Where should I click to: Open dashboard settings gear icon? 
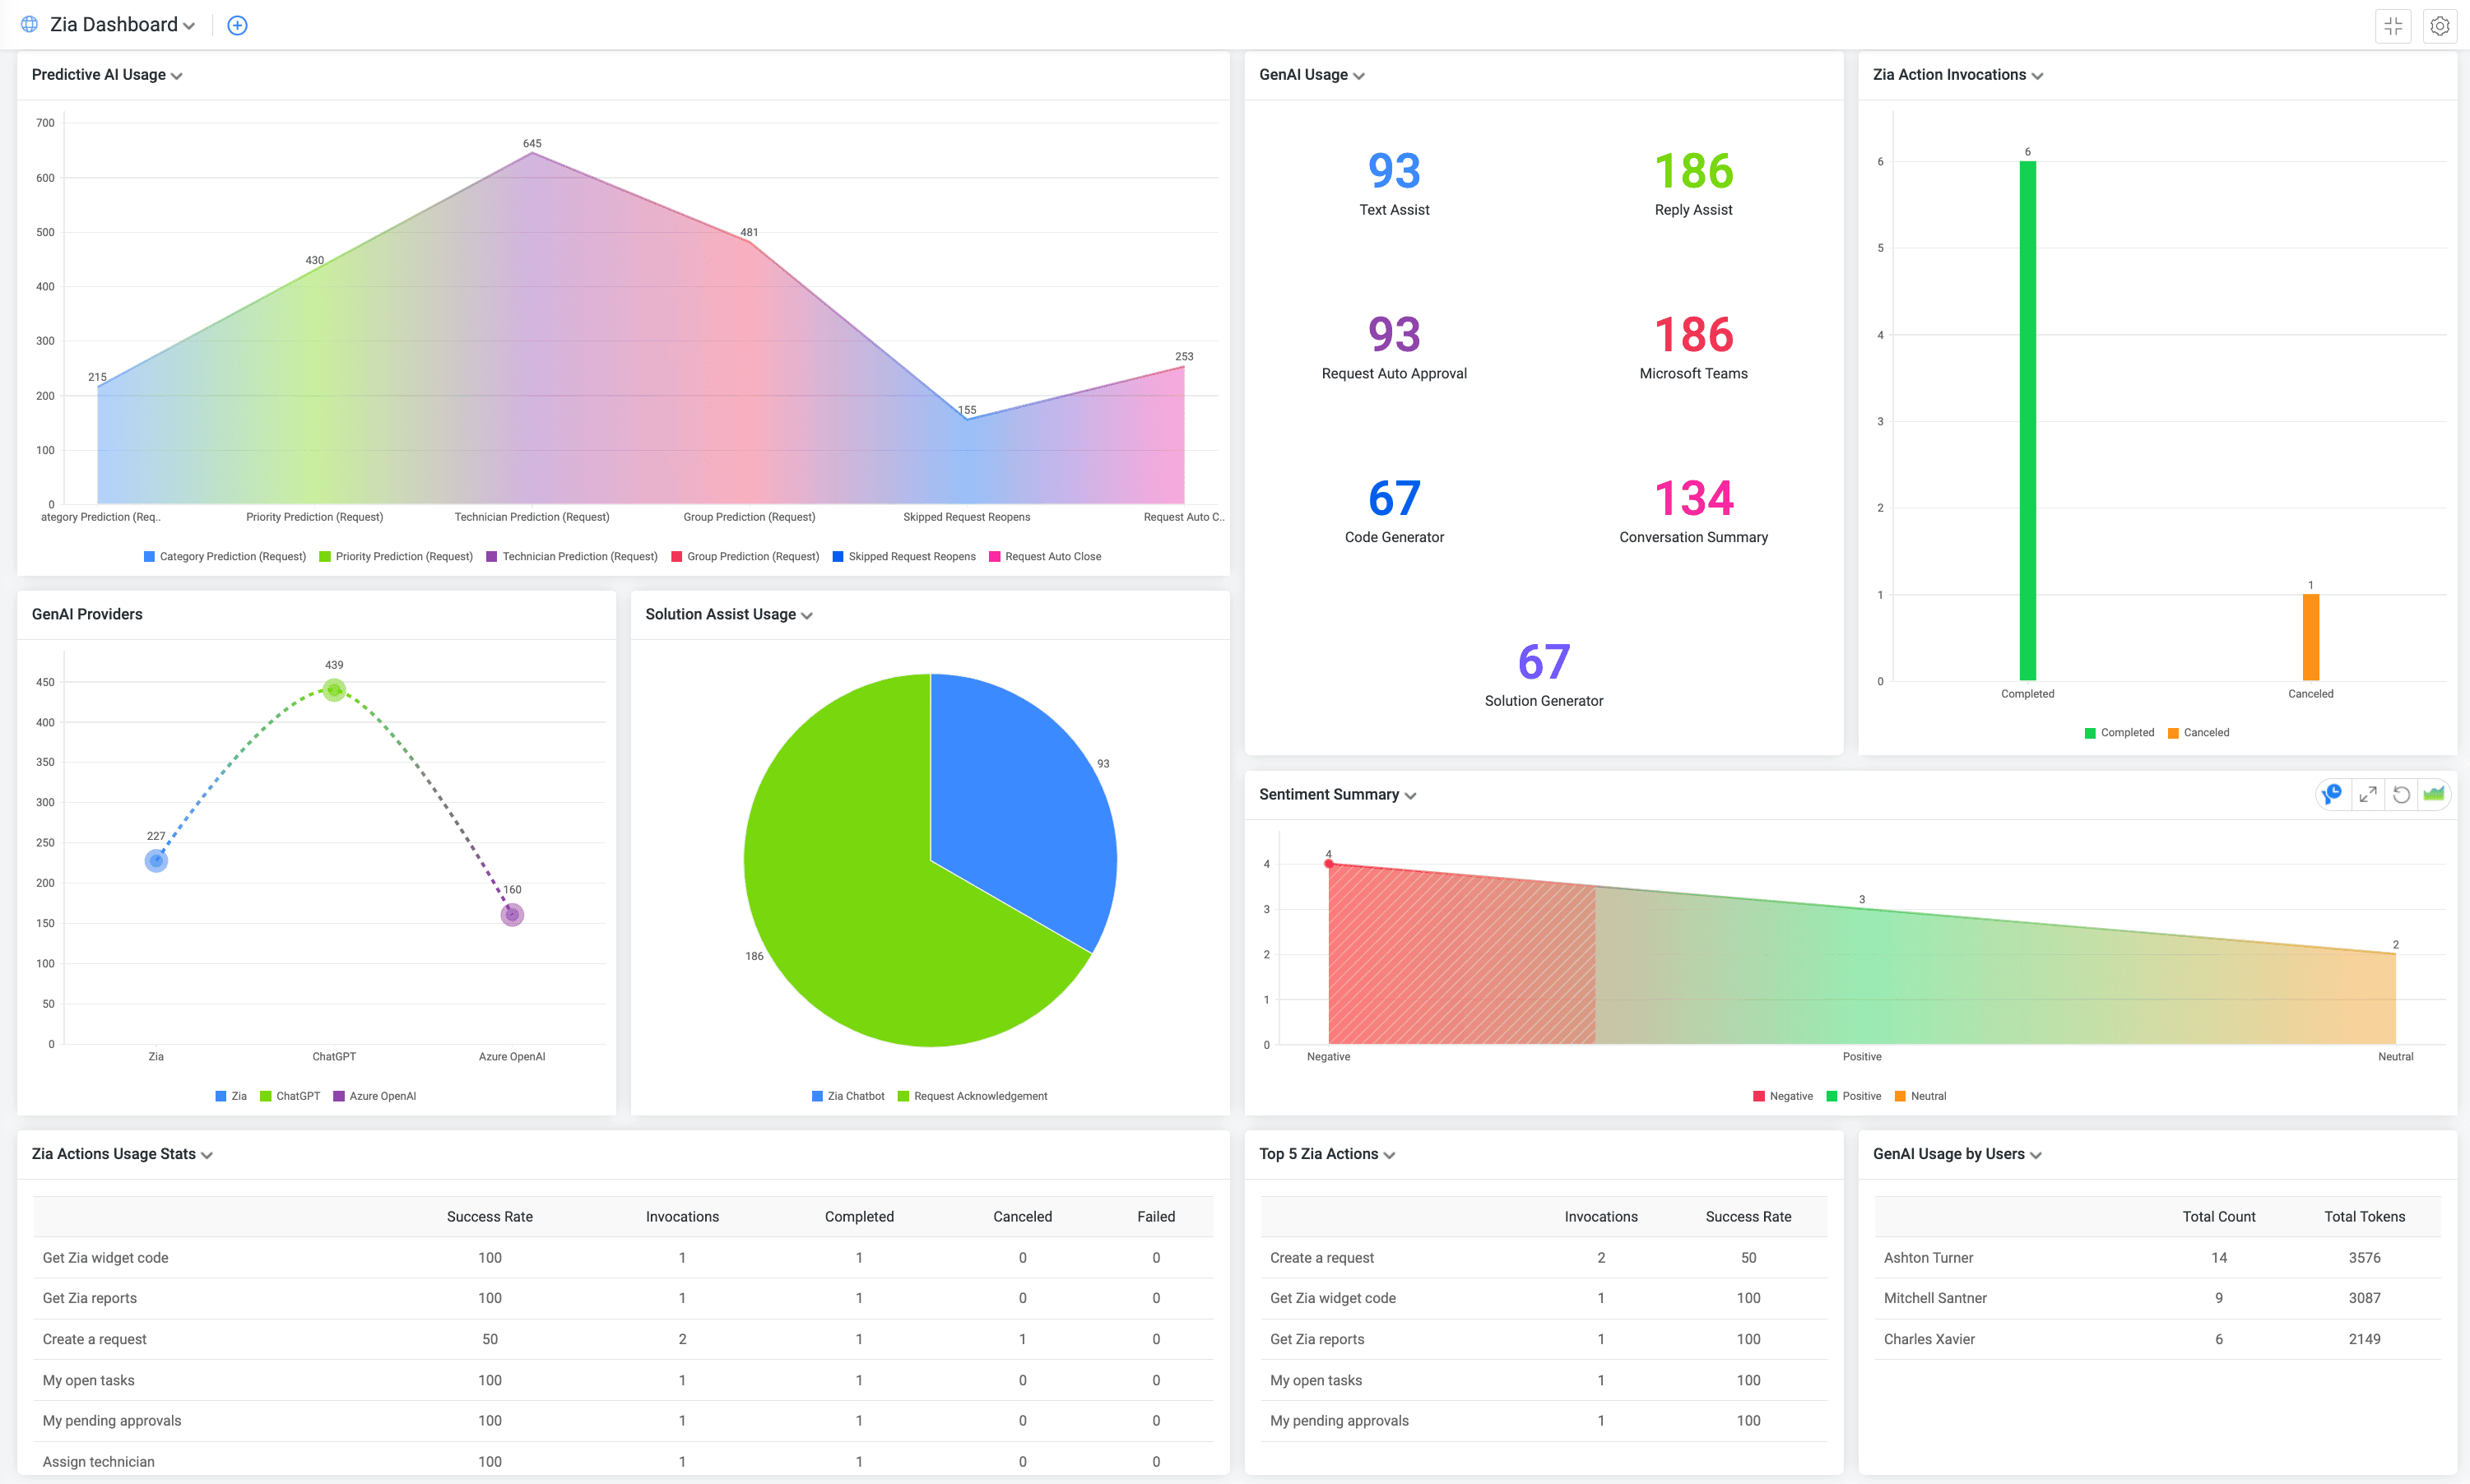point(2440,25)
